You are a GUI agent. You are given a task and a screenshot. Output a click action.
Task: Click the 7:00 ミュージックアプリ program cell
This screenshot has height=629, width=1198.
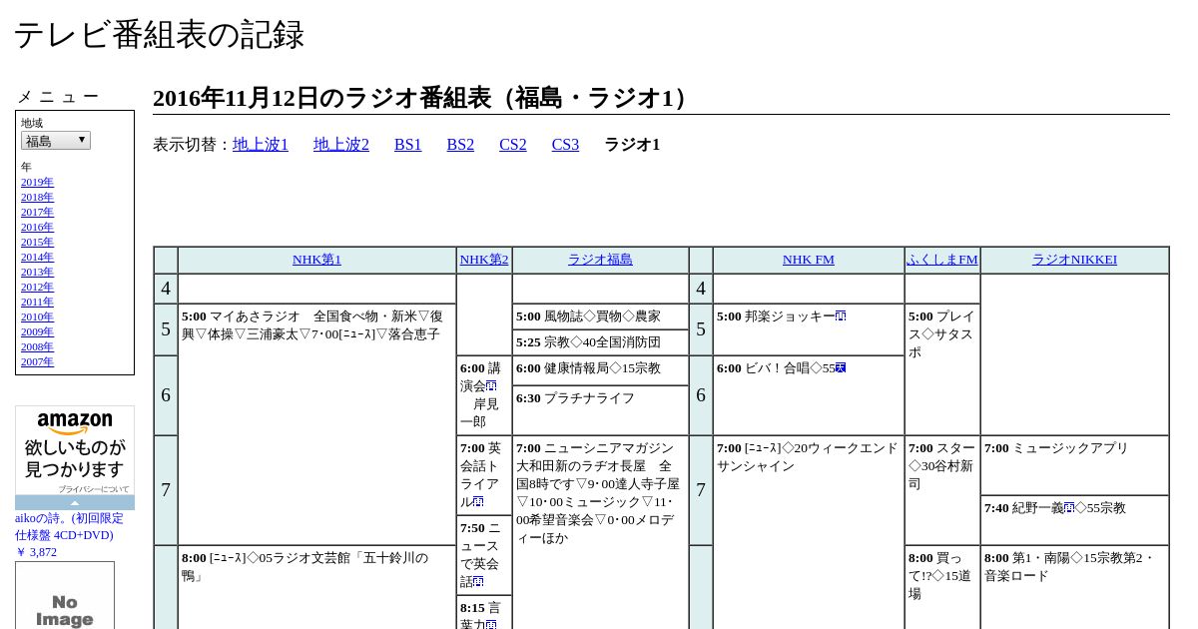(x=1074, y=465)
